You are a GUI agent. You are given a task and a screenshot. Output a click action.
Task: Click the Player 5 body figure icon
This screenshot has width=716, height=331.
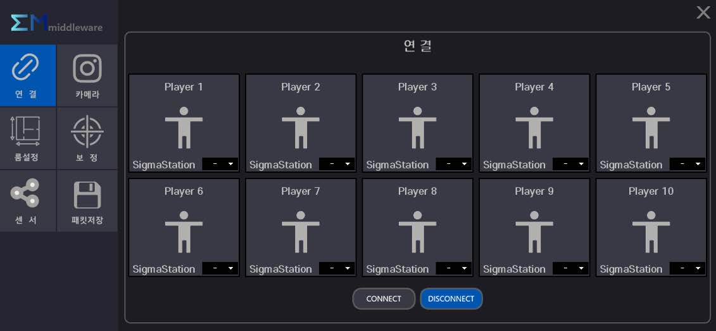651,128
